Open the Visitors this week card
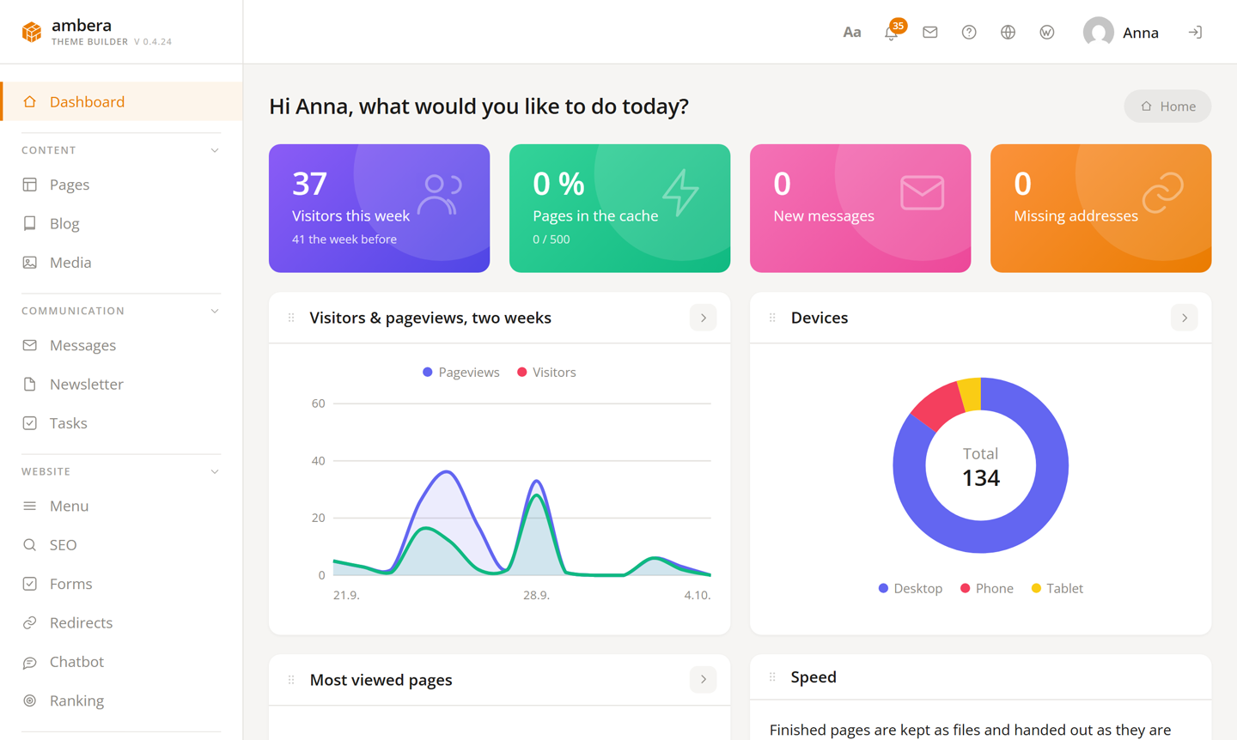1237x740 pixels. pyautogui.click(x=379, y=209)
